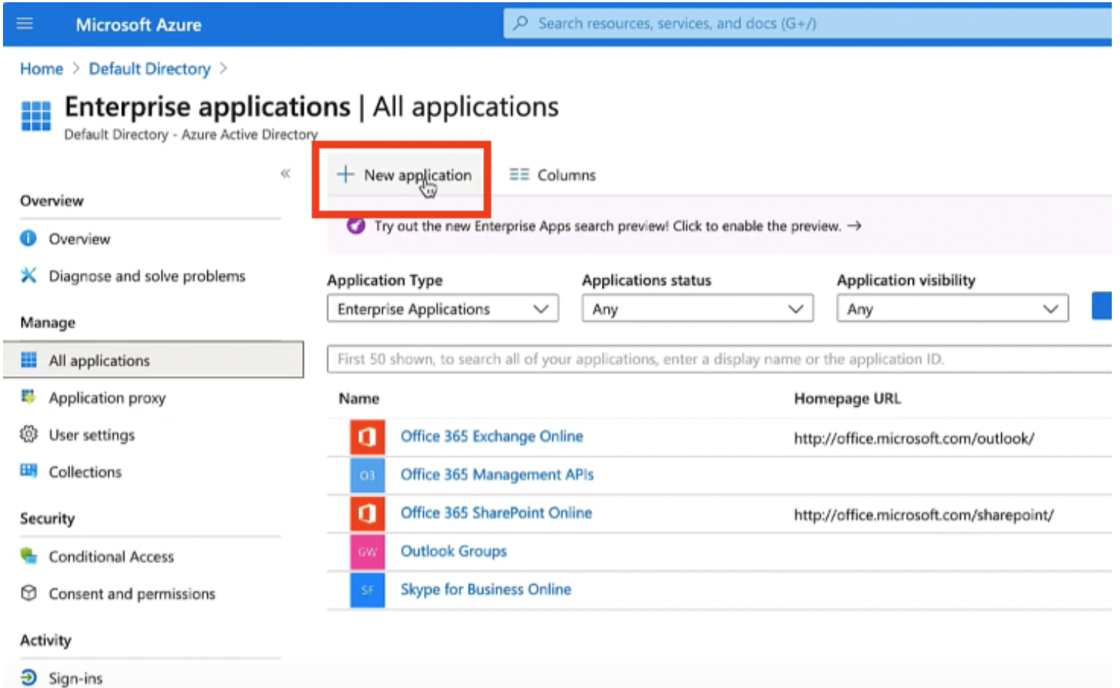Open User settings via its gear icon
The width and height of the screenshot is (1120, 688).
[28, 434]
